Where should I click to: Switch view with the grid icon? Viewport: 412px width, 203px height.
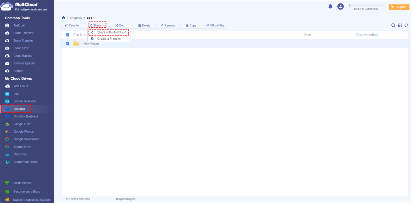pyautogui.click(x=400, y=25)
